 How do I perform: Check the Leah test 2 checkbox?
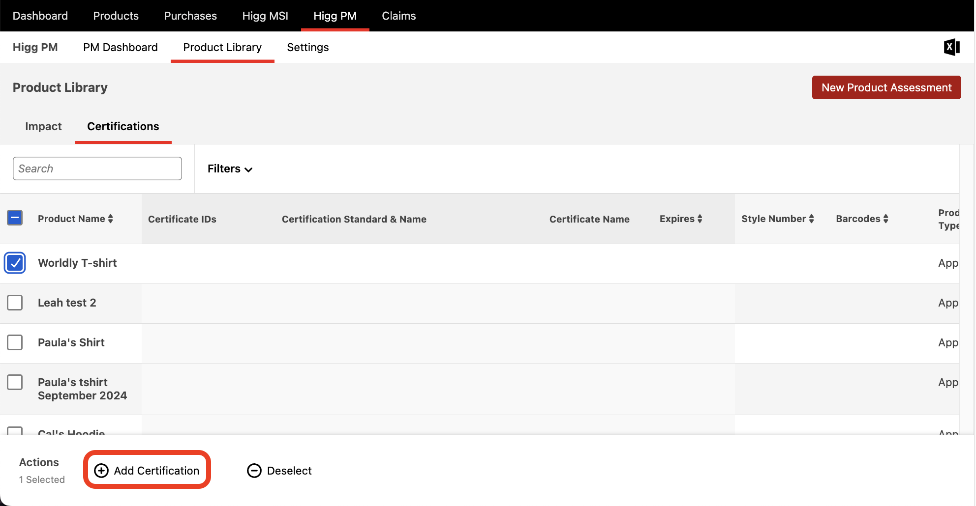15,303
